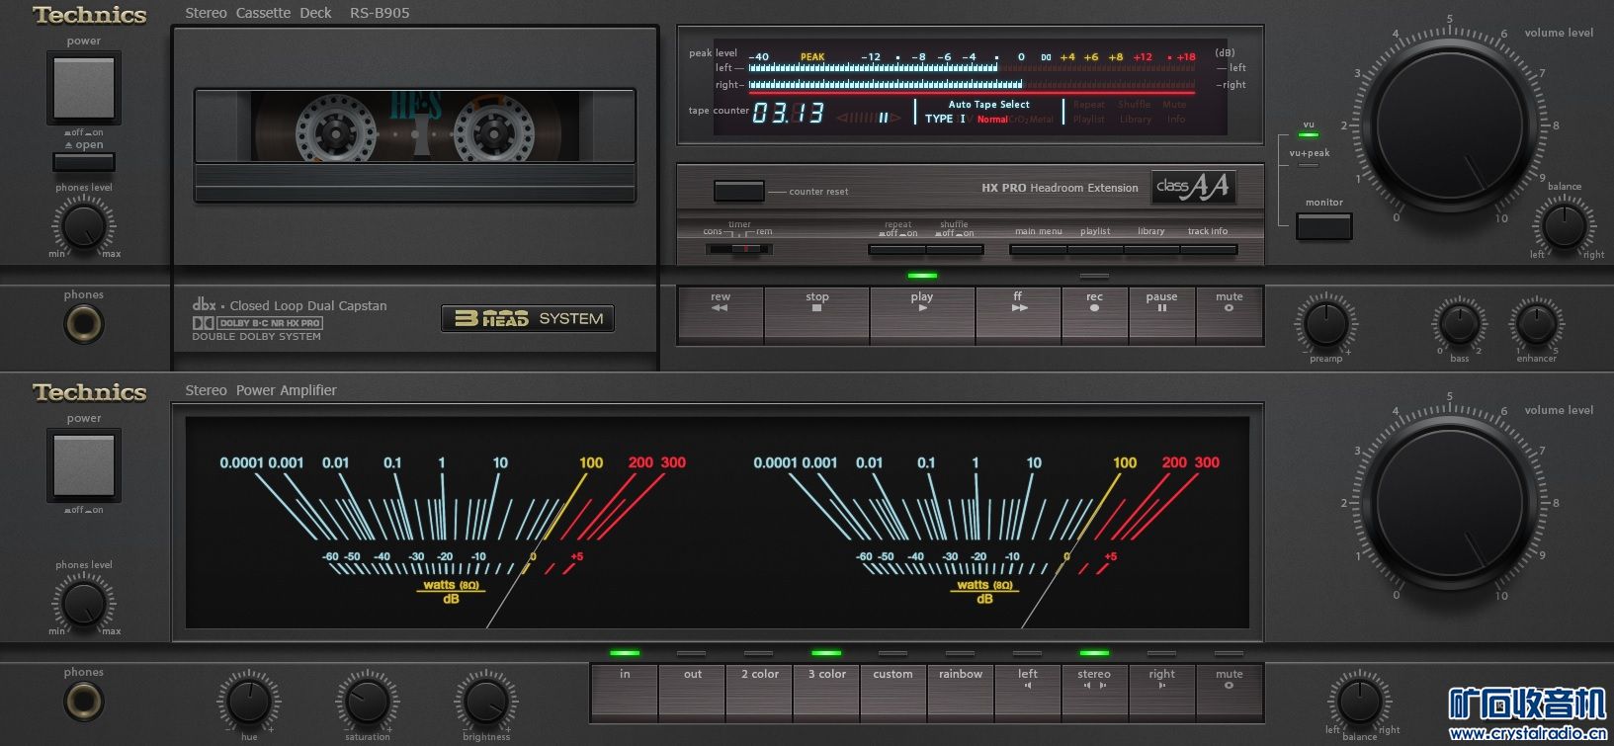Fast forward the tape with ff button

[1017, 315]
